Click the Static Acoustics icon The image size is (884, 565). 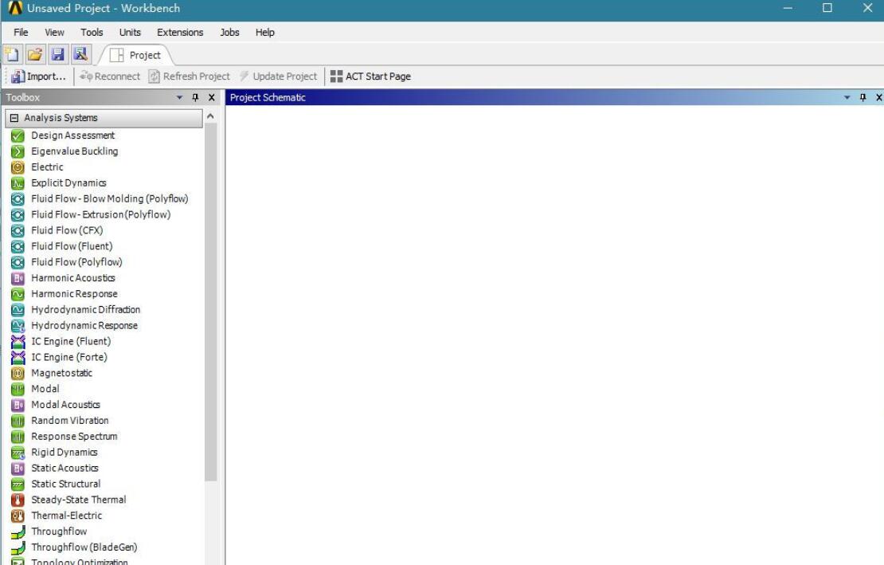(18, 468)
